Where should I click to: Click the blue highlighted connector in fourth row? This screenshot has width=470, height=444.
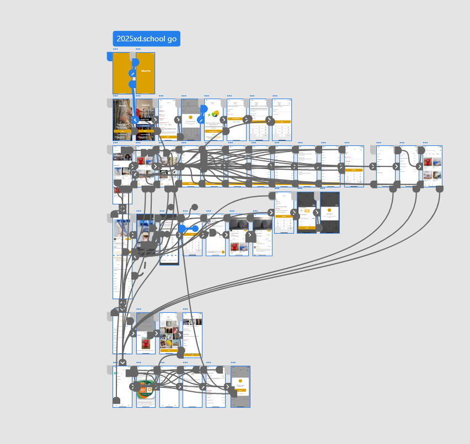click(188, 228)
